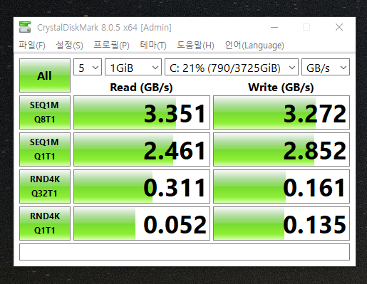This screenshot has width=367, height=284.
Task: Open the drive selector showing C: 21%
Action: [x=232, y=67]
